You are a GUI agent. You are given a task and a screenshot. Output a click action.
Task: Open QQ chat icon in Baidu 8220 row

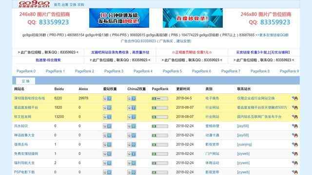[294, 98]
